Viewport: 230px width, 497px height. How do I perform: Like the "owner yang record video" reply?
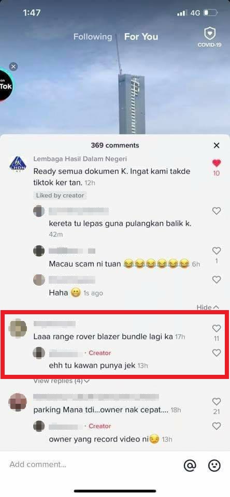pyautogui.click(x=217, y=426)
